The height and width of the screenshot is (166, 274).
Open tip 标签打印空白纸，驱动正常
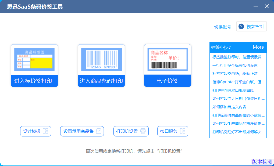[x=235, y=74]
